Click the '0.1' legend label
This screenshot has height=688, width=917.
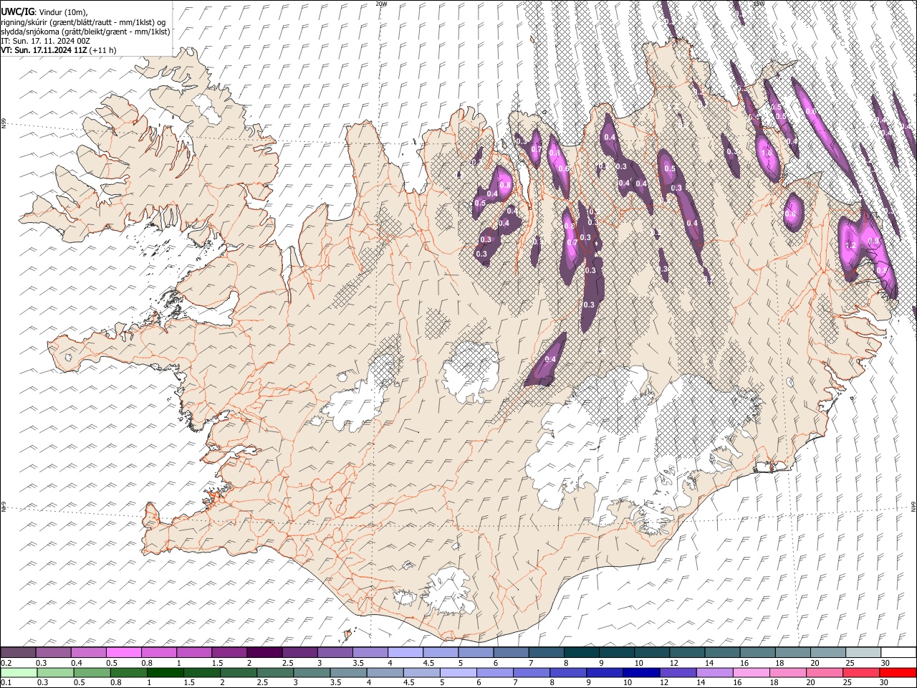tap(6, 682)
